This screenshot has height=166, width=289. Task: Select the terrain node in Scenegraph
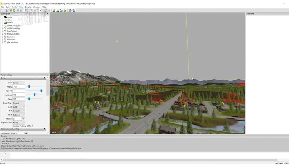coord(10,22)
